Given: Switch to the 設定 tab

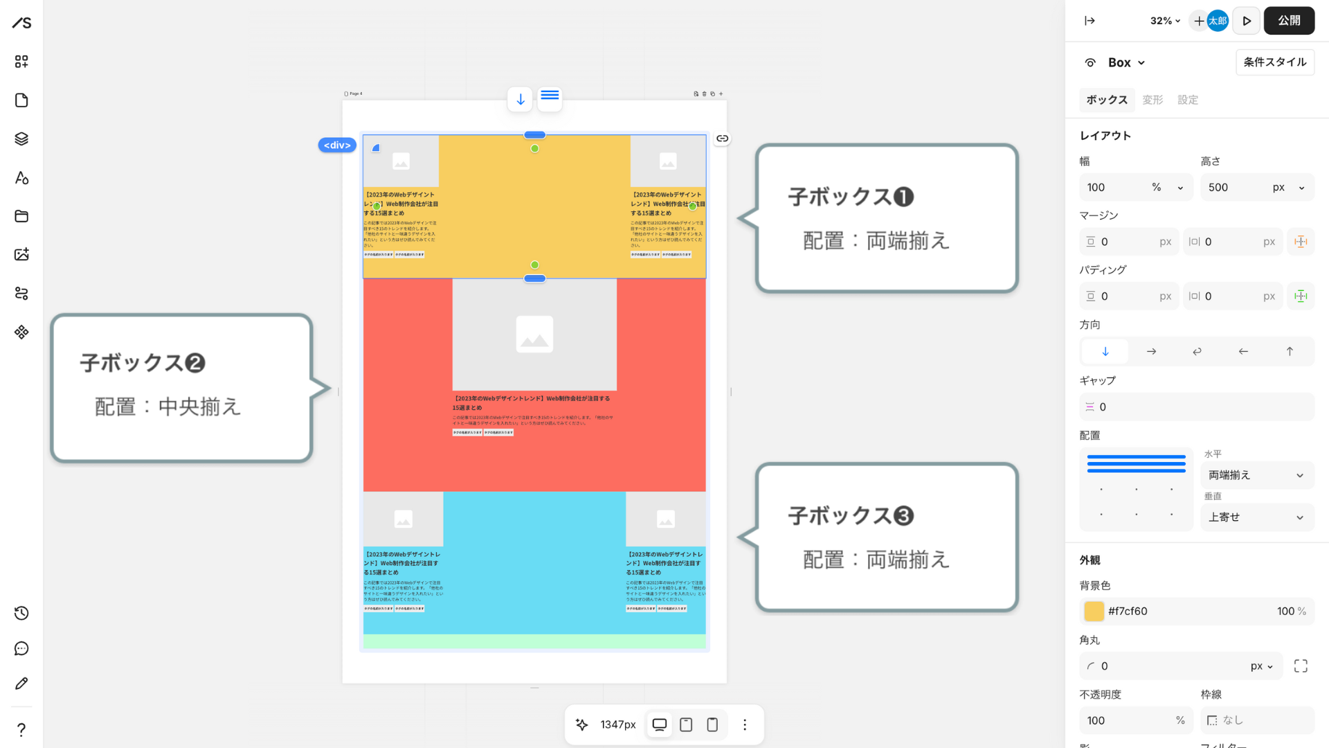Looking at the screenshot, I should pyautogui.click(x=1188, y=100).
